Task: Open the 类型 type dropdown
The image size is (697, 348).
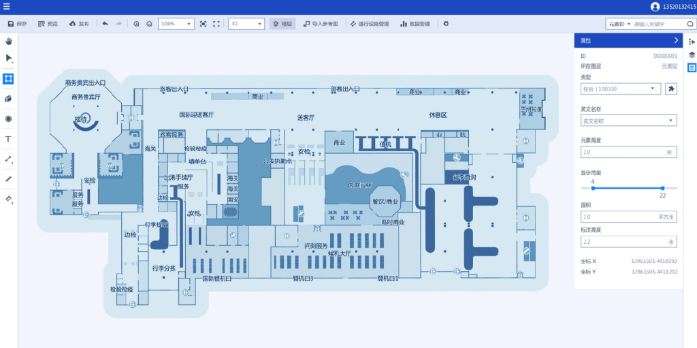Action: point(621,89)
